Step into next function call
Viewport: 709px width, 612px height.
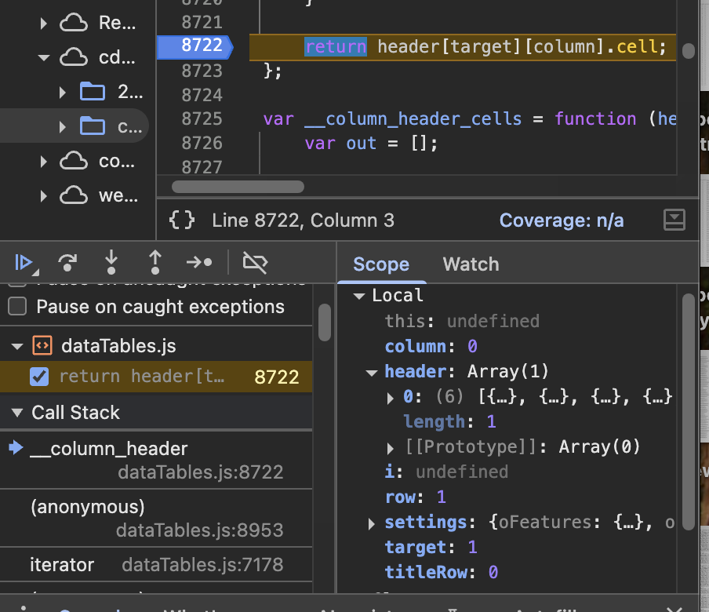111,262
